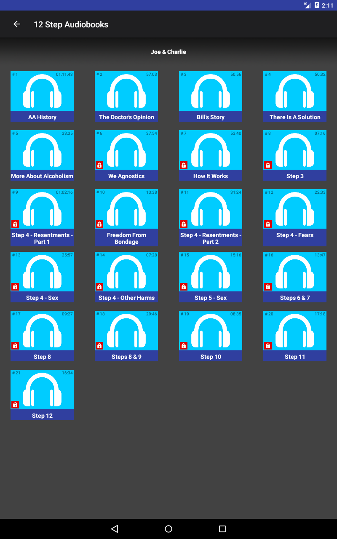Tap the Android recent apps button
This screenshot has width=337, height=539.
click(222, 529)
